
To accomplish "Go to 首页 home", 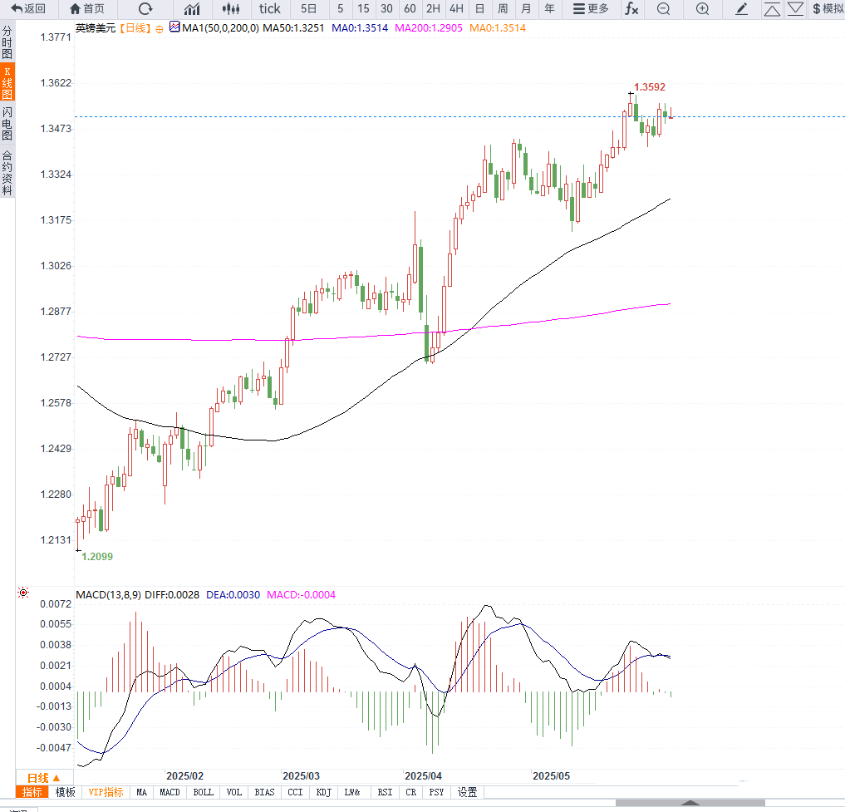I will pyautogui.click(x=87, y=8).
